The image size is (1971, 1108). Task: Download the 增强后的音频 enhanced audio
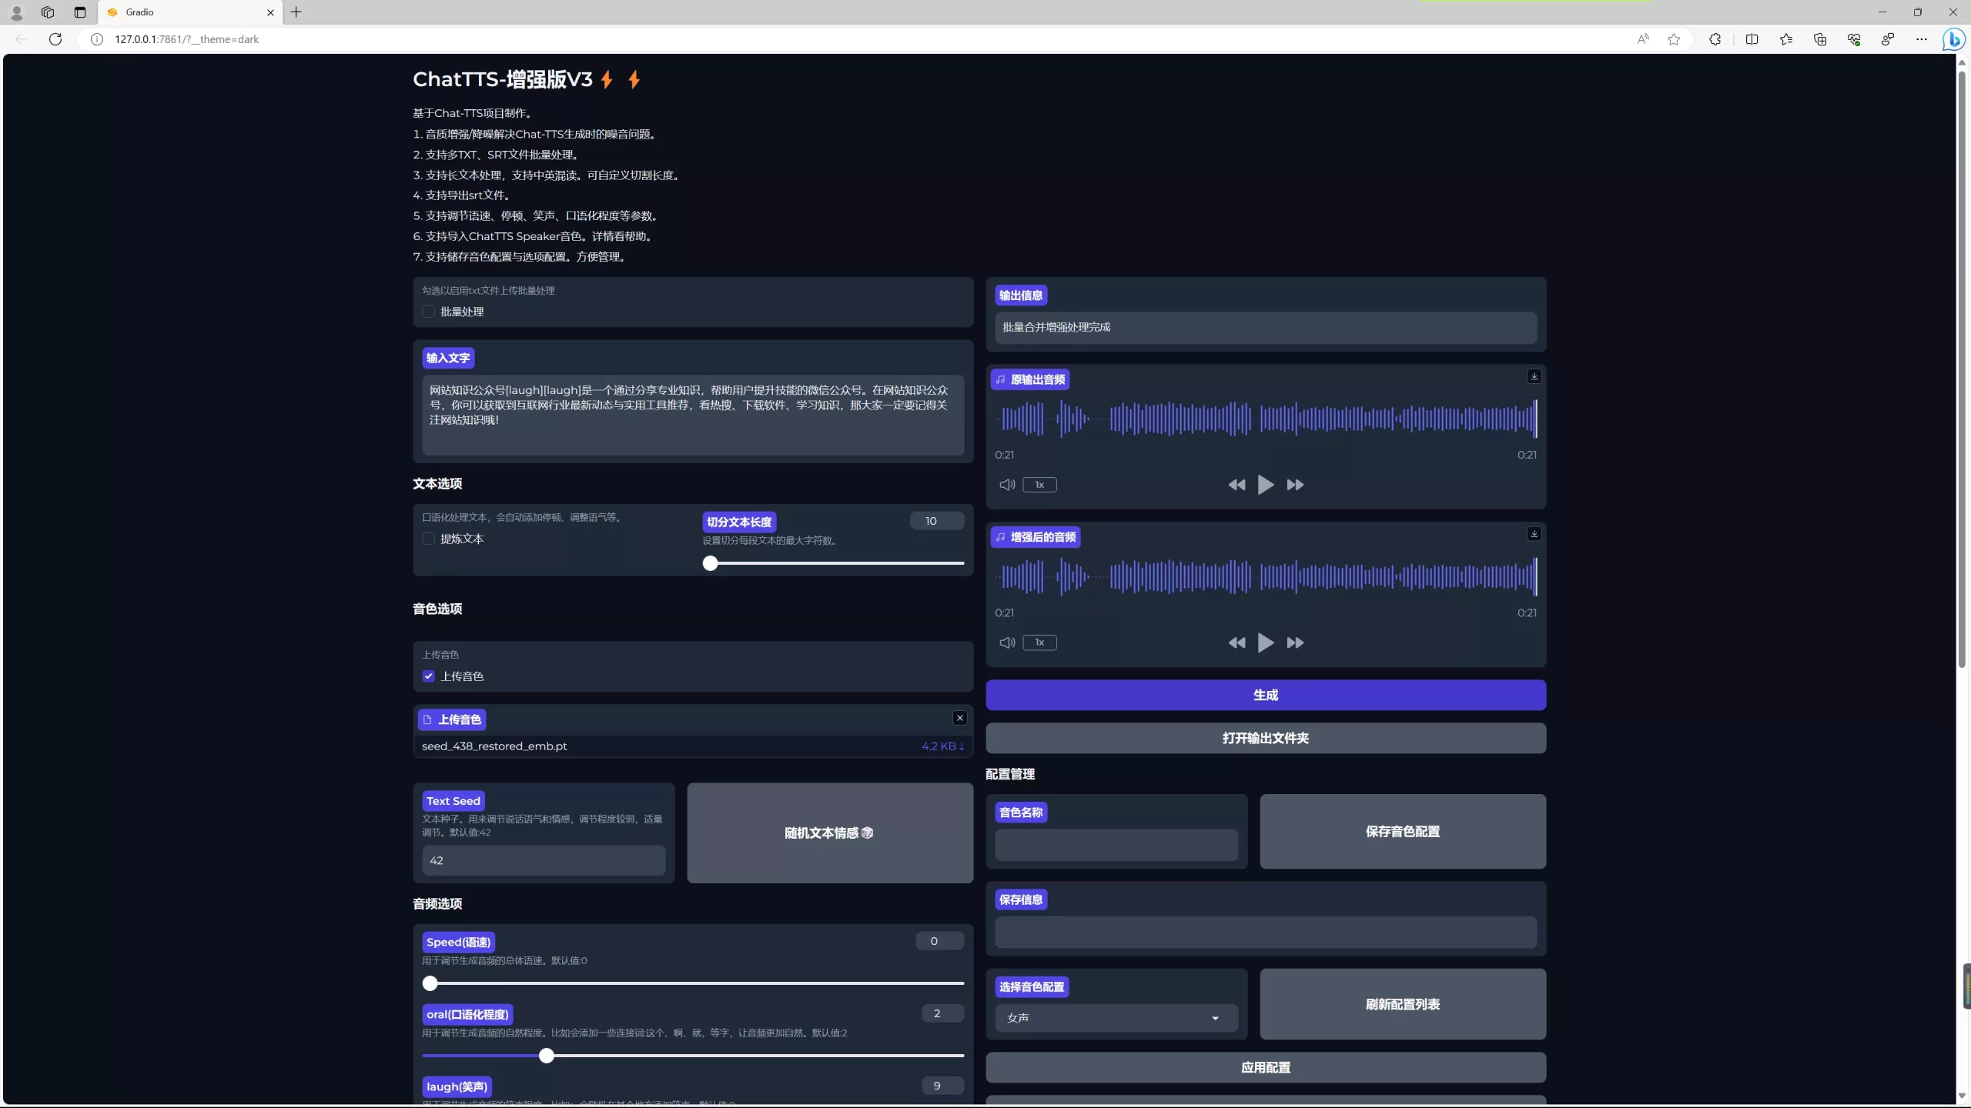(x=1534, y=534)
